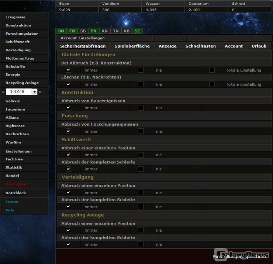
Task: Select the Account tab
Action: pyautogui.click(x=234, y=46)
